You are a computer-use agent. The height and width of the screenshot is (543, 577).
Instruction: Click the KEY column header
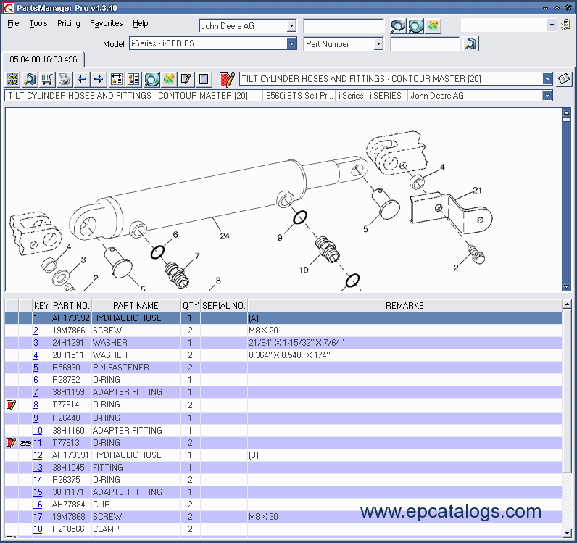tap(41, 305)
